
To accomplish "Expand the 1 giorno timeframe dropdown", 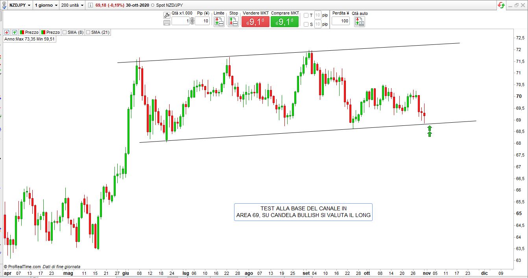I will click(46, 5).
